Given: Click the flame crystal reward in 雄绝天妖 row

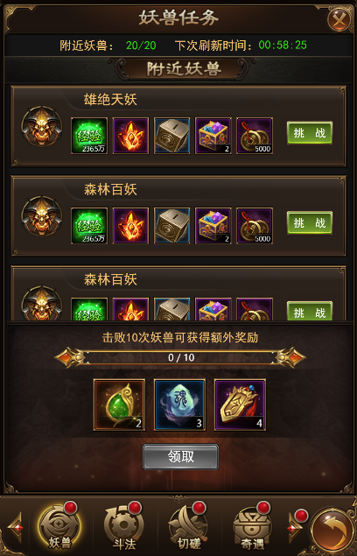Looking at the screenshot, I should click(x=131, y=136).
